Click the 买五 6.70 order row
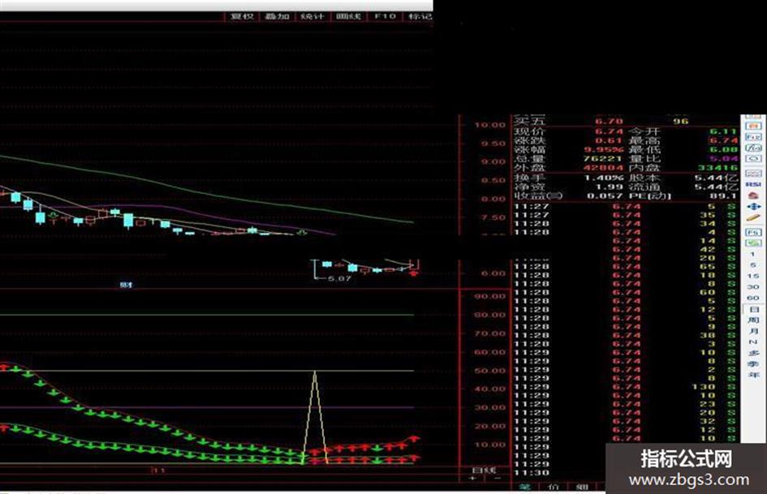Screen dimensions: 767x494 pyautogui.click(x=626, y=121)
